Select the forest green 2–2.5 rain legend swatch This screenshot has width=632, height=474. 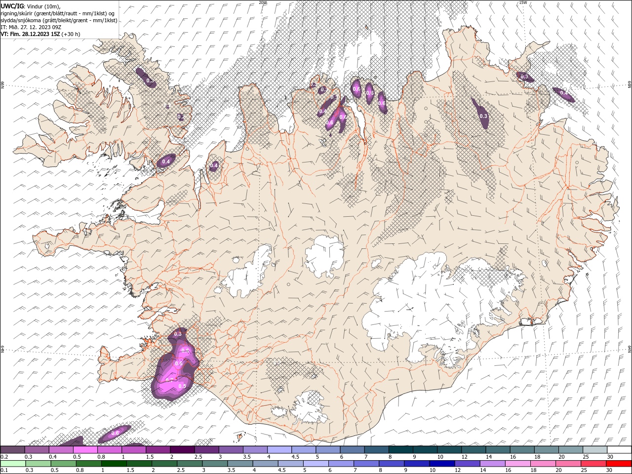coord(164,464)
